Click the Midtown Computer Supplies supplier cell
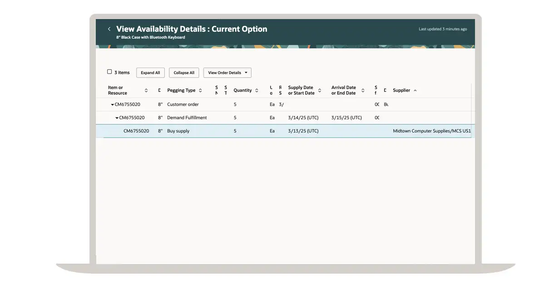539x304 pixels. click(x=431, y=131)
